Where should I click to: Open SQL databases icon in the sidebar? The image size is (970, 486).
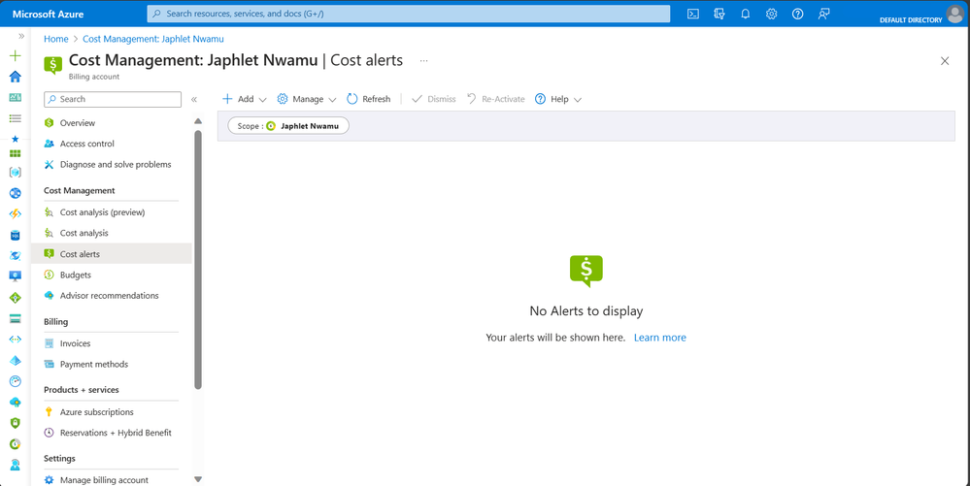coord(16,235)
